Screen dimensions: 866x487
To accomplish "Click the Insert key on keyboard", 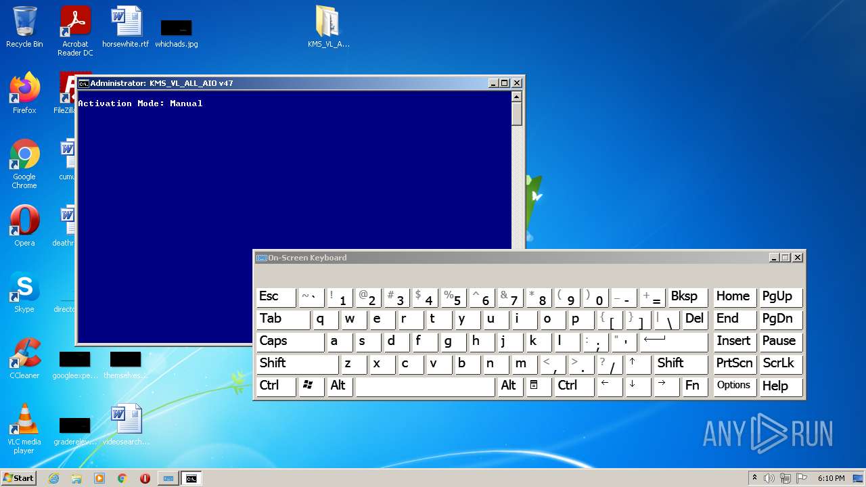I will (x=735, y=341).
